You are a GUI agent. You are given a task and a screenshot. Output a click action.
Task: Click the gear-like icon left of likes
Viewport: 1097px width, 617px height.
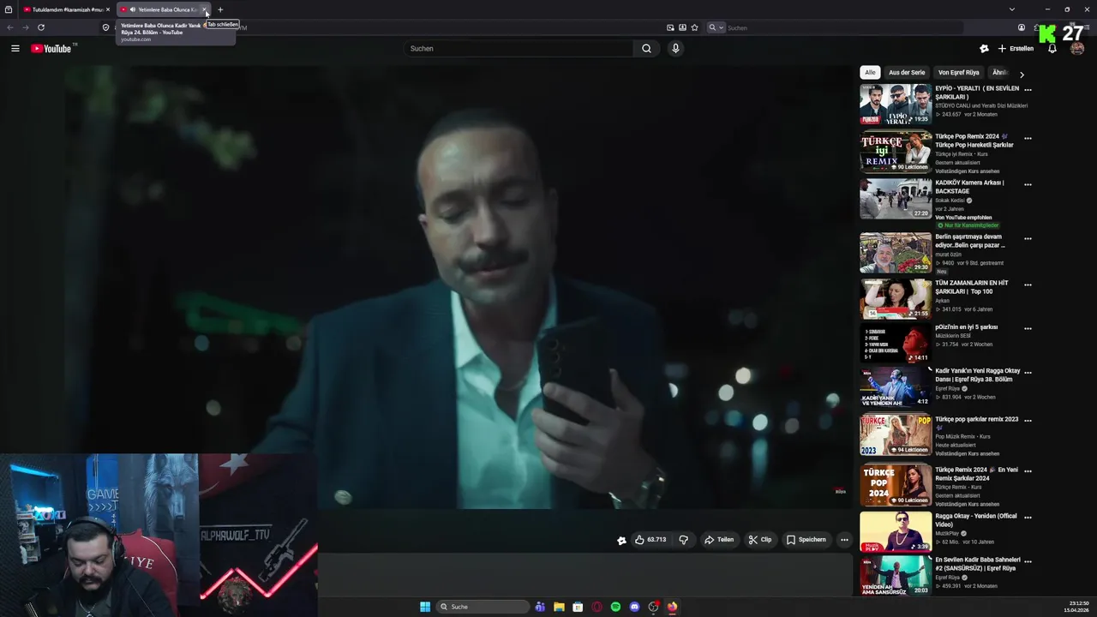click(x=621, y=540)
